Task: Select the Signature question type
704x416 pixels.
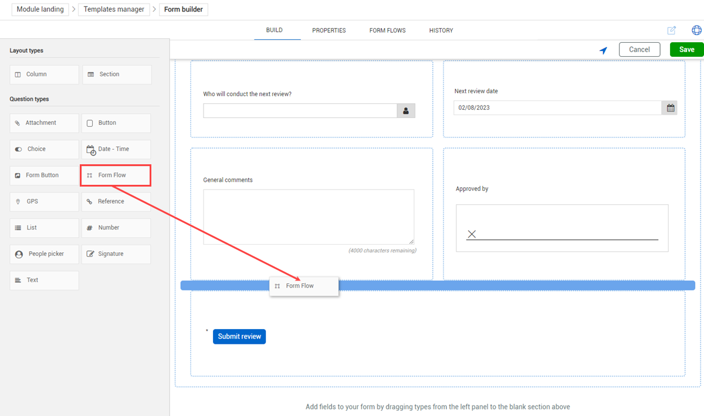Action: click(116, 254)
